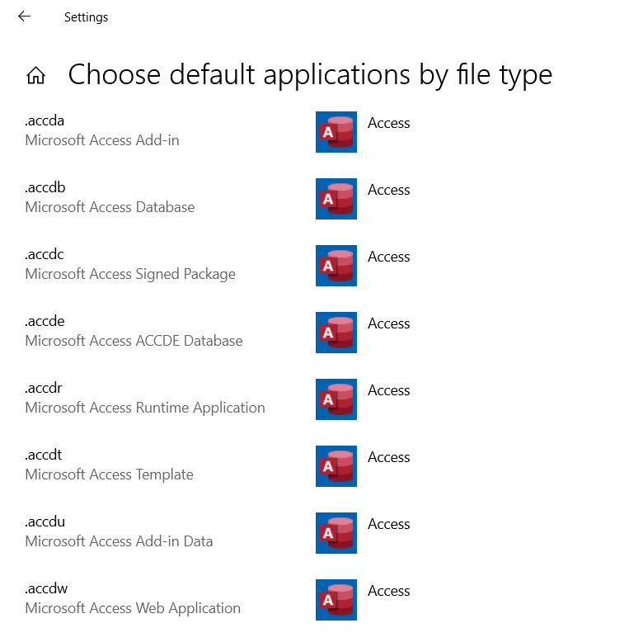Click the Access icon for .accdu
Screen dimensions: 629x642
[x=336, y=533]
